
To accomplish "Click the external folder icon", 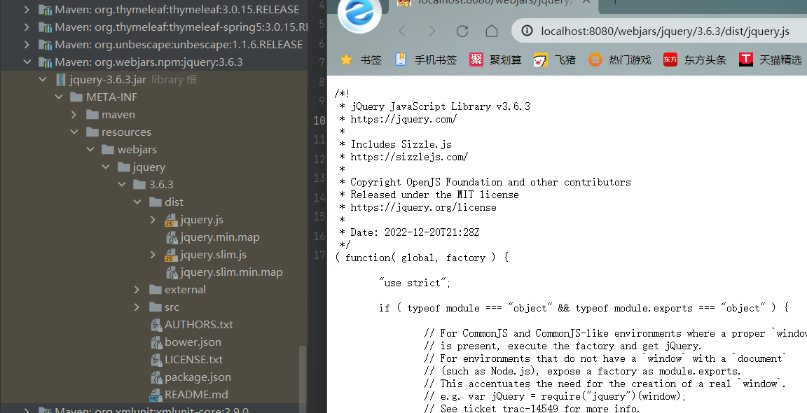I will 156,290.
